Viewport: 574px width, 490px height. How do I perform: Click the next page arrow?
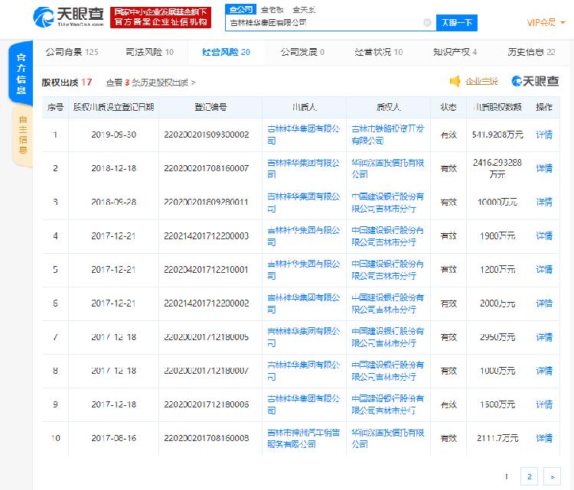(553, 476)
